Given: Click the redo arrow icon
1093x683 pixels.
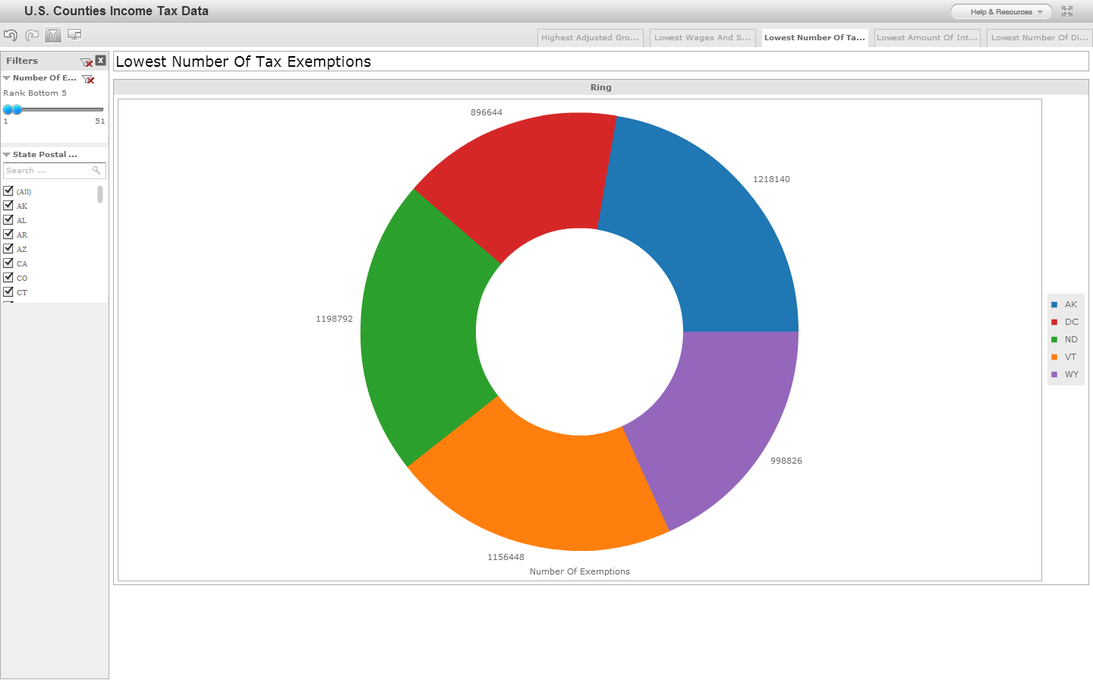Looking at the screenshot, I should [x=32, y=35].
